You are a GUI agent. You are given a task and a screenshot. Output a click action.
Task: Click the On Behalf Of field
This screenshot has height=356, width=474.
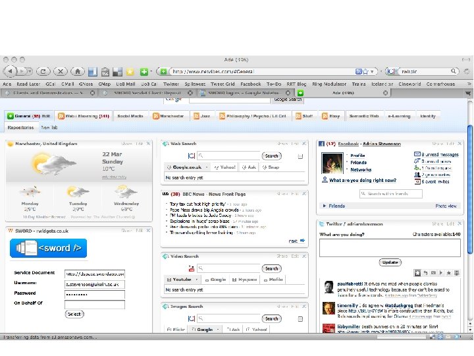(95, 305)
